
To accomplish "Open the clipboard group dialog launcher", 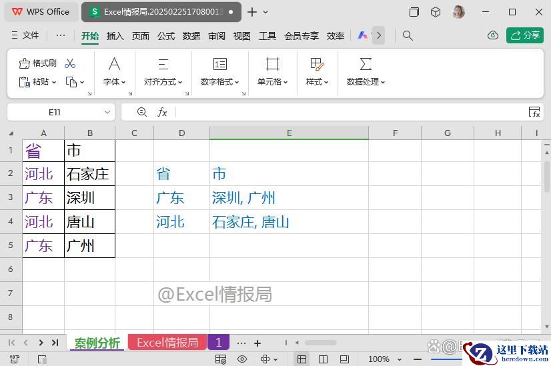I will coord(89,93).
